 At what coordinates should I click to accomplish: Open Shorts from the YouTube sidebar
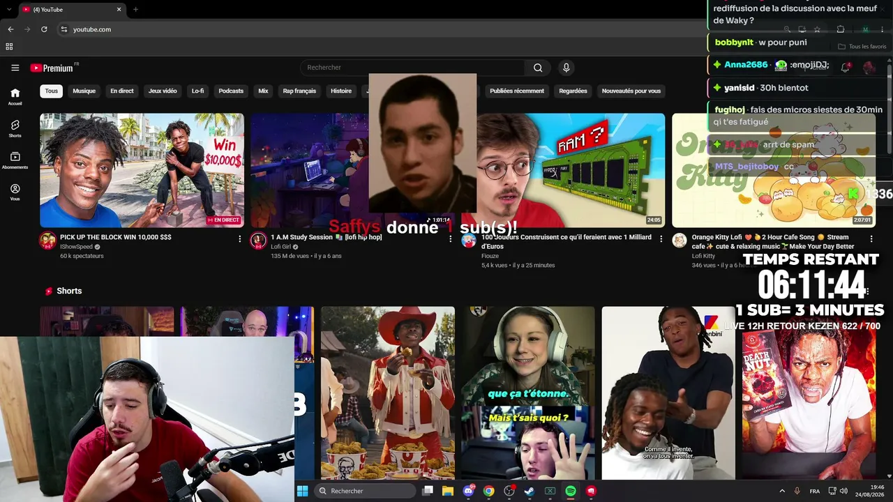point(15,128)
